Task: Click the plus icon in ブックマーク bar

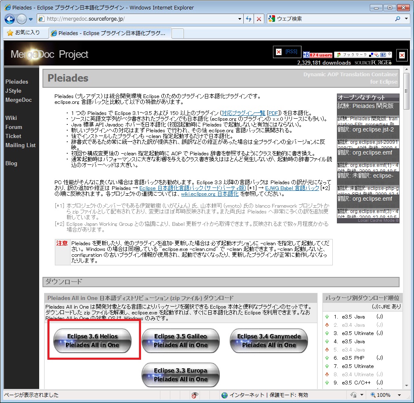Action: [x=389, y=54]
